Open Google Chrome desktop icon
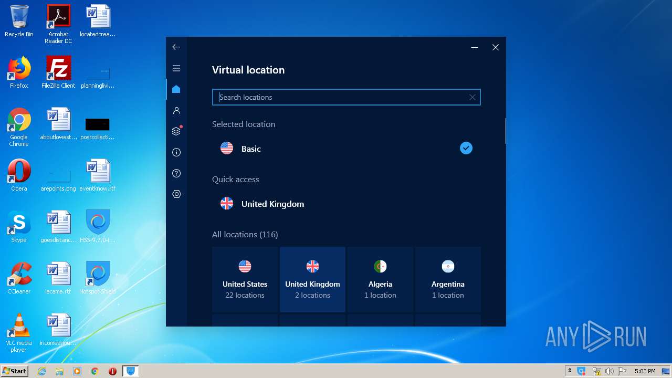Screen dimensions: 672x378 (19, 127)
